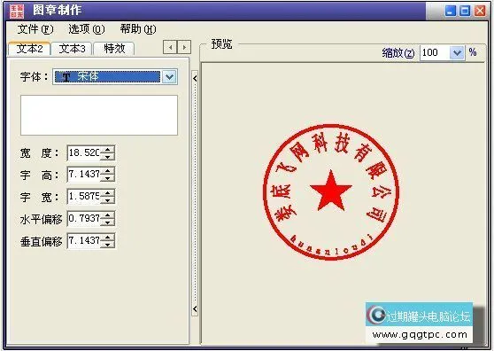Click the 宽度 value field 18.520
The height and width of the screenshot is (351, 494).
pos(84,153)
